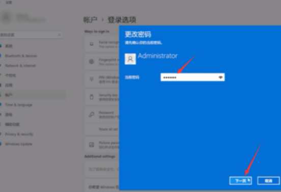Open 系统 in Settings sidebar
Image resolution: width=281 pixels, height=192 pixels.
(x=9, y=46)
